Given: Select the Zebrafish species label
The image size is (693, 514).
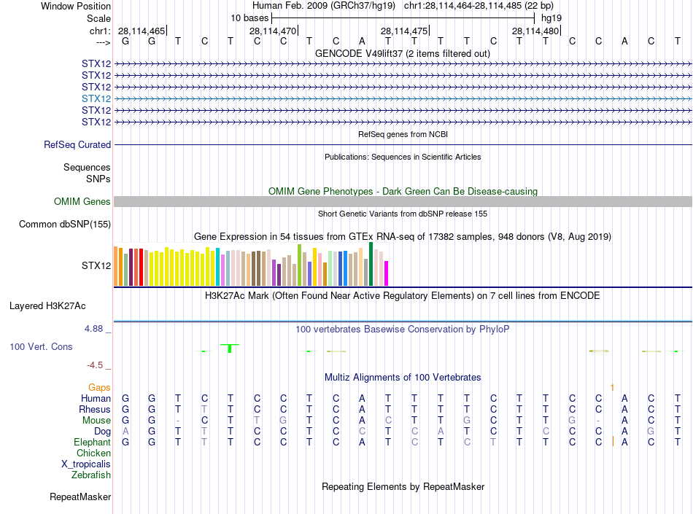Looking at the screenshot, I should [x=91, y=475].
